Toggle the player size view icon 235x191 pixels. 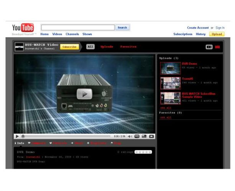(x=144, y=136)
